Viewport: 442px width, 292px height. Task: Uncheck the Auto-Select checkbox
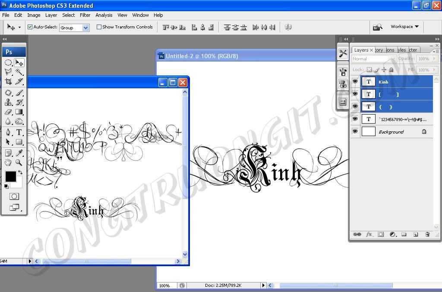coord(30,27)
